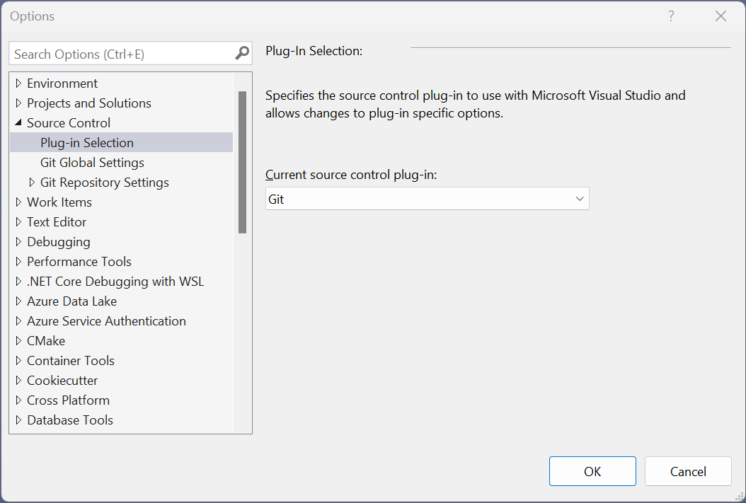Click the search magnifier icon

click(242, 54)
